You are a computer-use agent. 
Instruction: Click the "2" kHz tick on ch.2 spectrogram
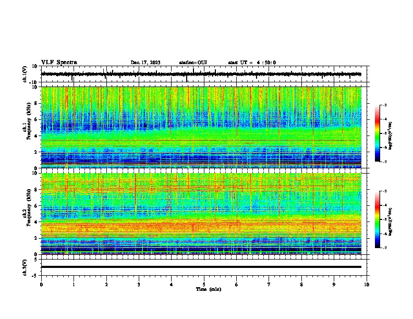click(x=37, y=238)
